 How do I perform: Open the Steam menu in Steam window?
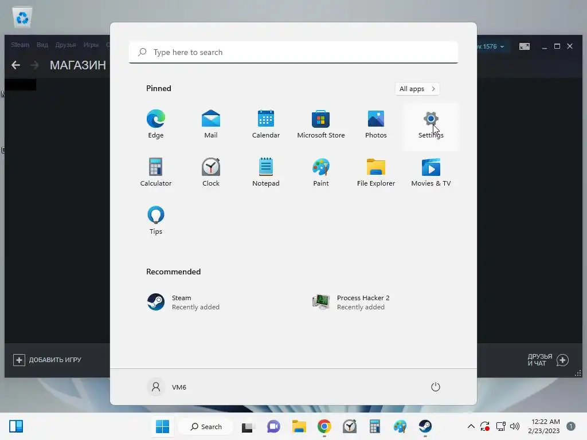(20, 45)
